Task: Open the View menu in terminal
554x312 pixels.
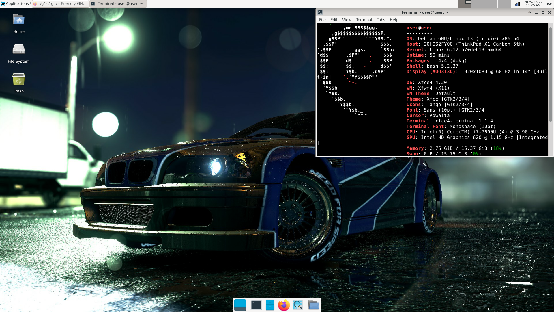Action: (347, 20)
